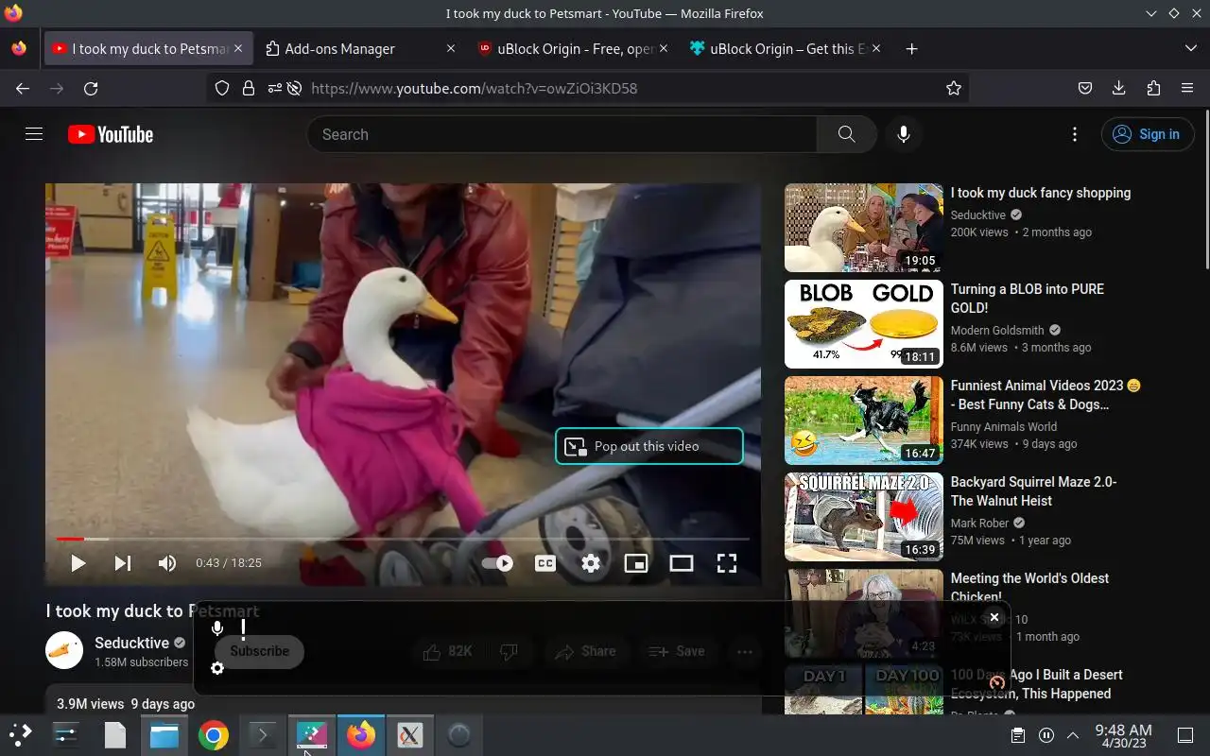Close the dark overlay panel

click(994, 617)
